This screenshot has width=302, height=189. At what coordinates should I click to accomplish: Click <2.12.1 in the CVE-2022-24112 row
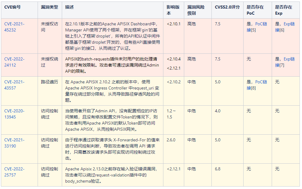pos(173,68)
